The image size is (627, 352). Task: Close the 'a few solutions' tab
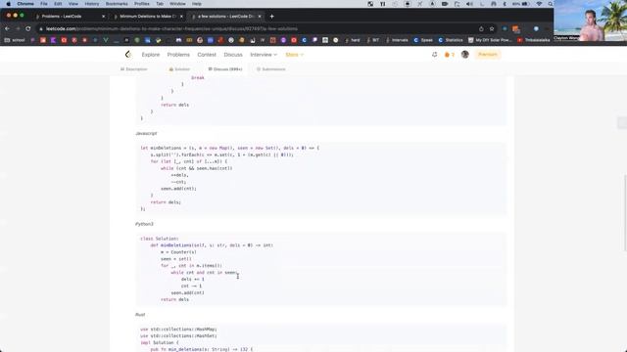[260, 17]
